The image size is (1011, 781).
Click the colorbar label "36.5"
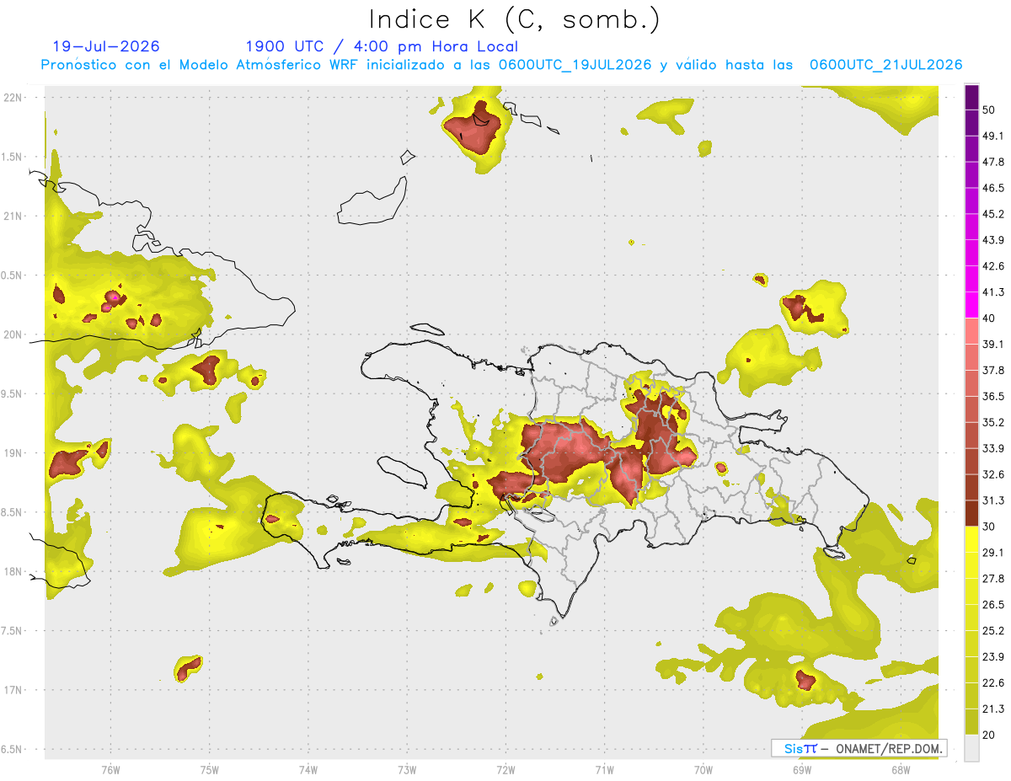pos(993,396)
